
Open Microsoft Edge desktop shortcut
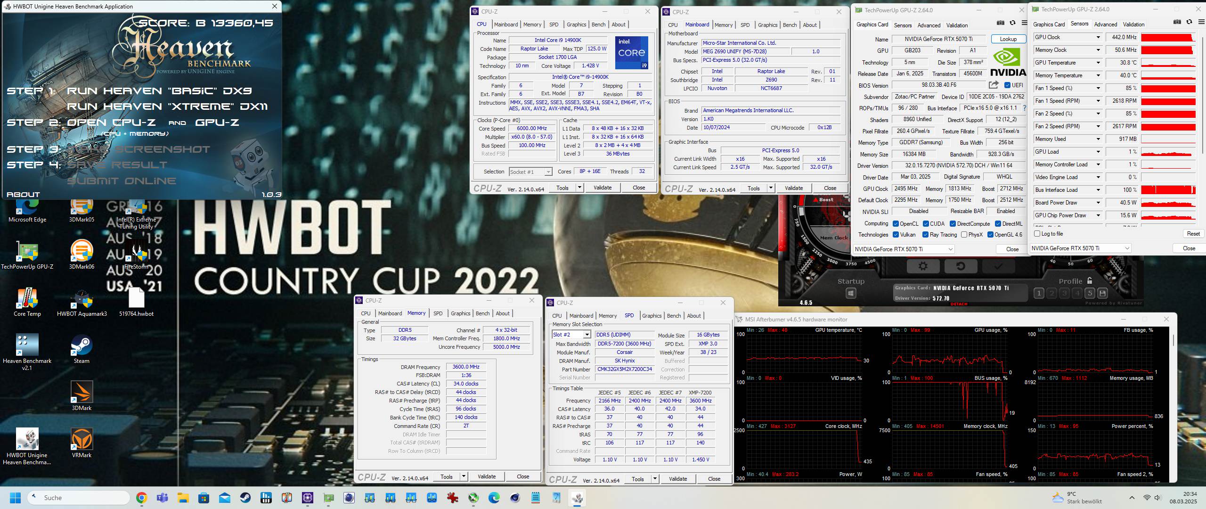[27, 211]
